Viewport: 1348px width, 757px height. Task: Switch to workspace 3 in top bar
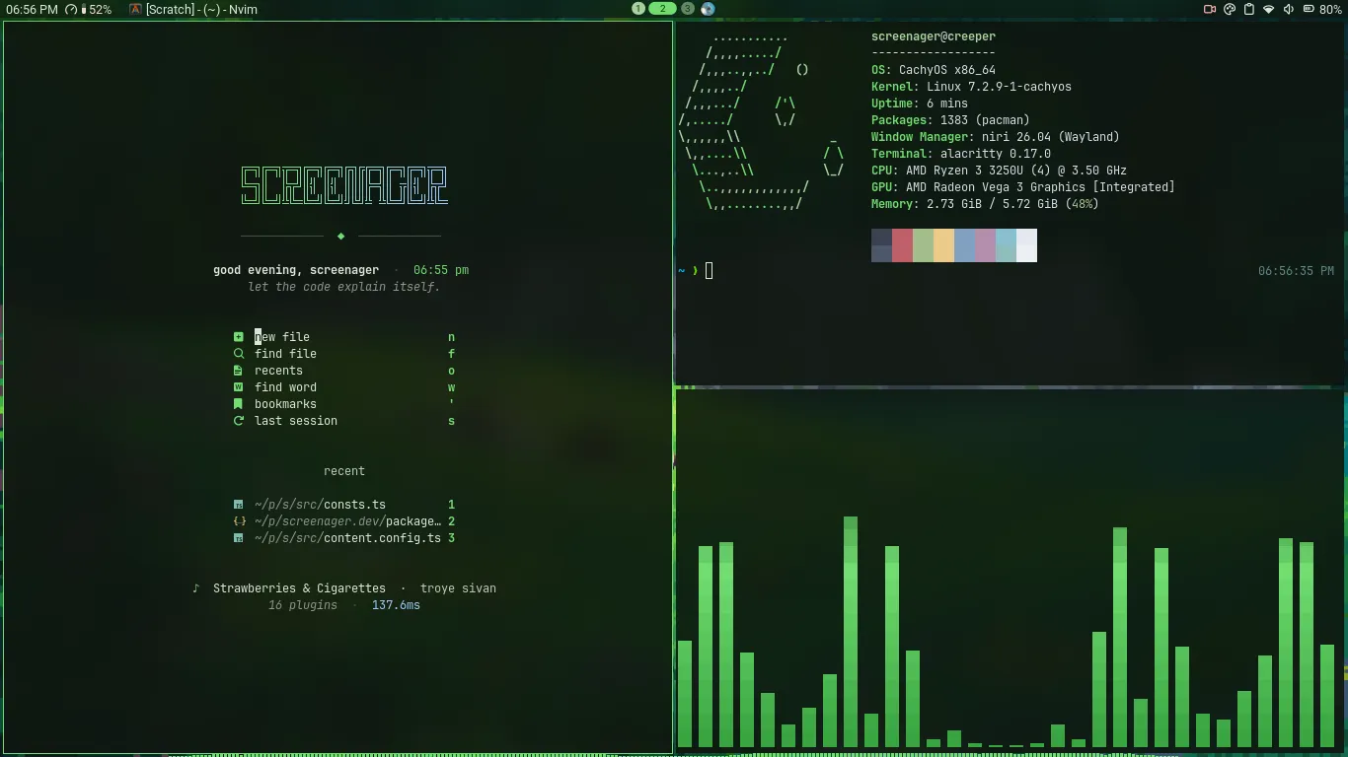688,9
